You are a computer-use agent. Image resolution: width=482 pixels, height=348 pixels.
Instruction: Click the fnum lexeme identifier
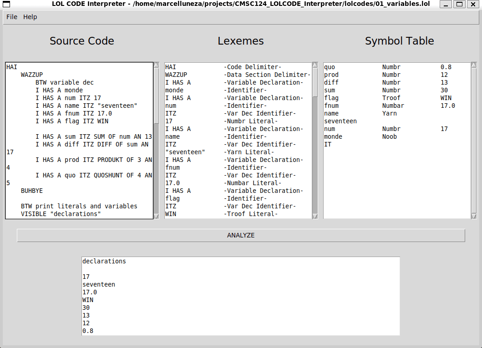click(173, 167)
